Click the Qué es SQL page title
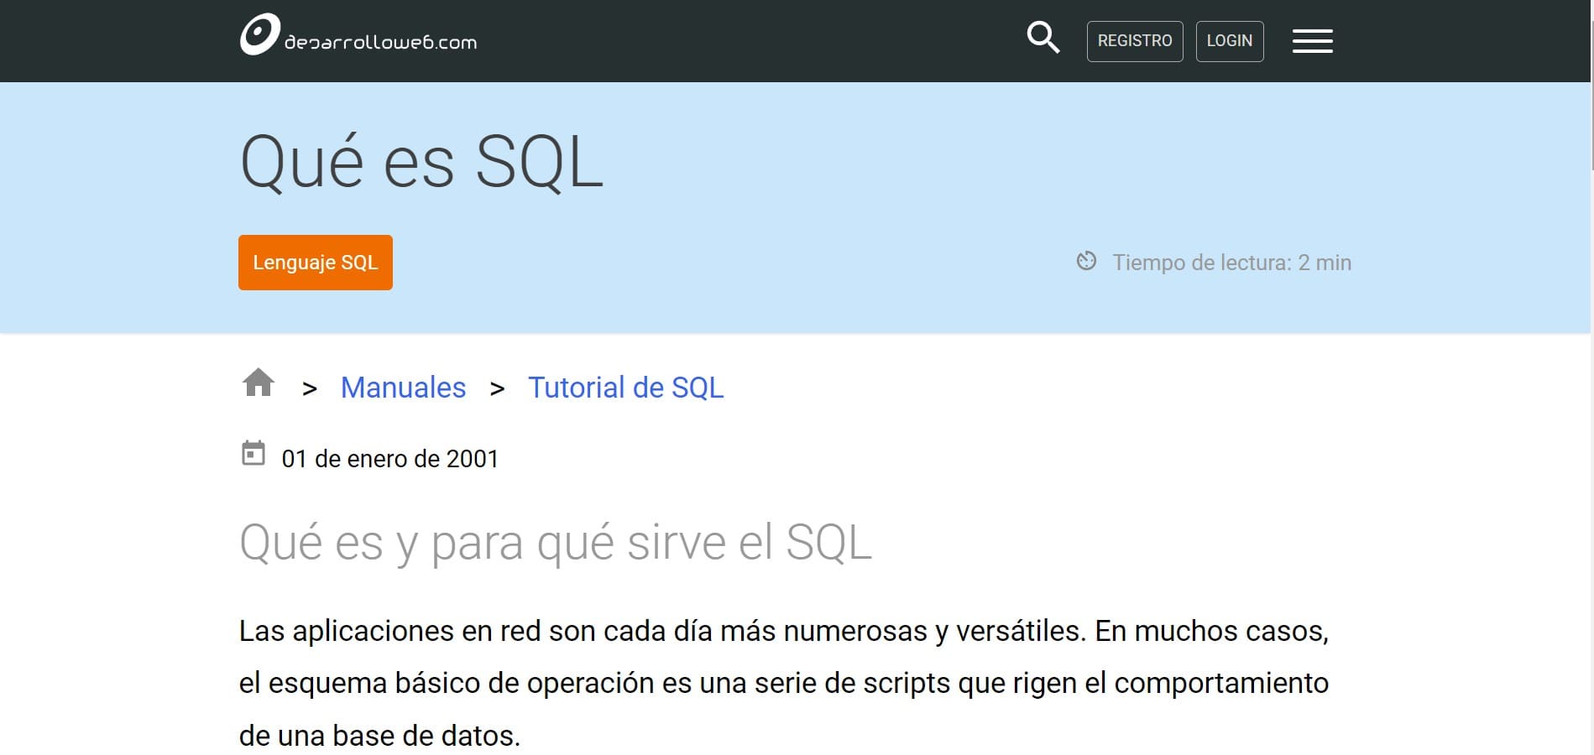The image size is (1594, 755). [421, 162]
